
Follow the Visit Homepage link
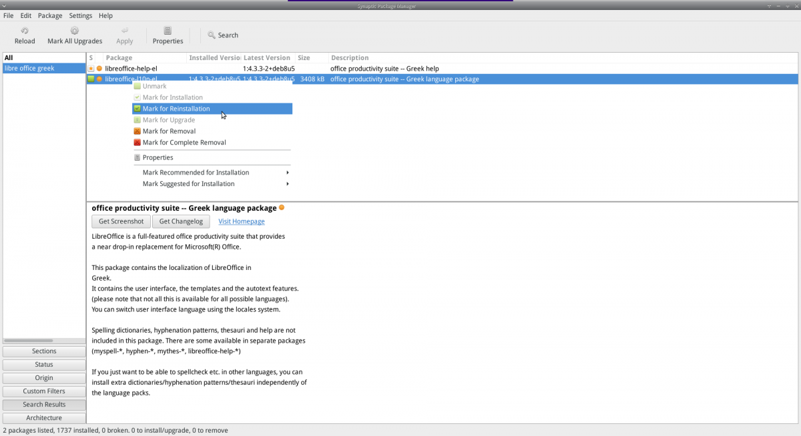tap(242, 221)
